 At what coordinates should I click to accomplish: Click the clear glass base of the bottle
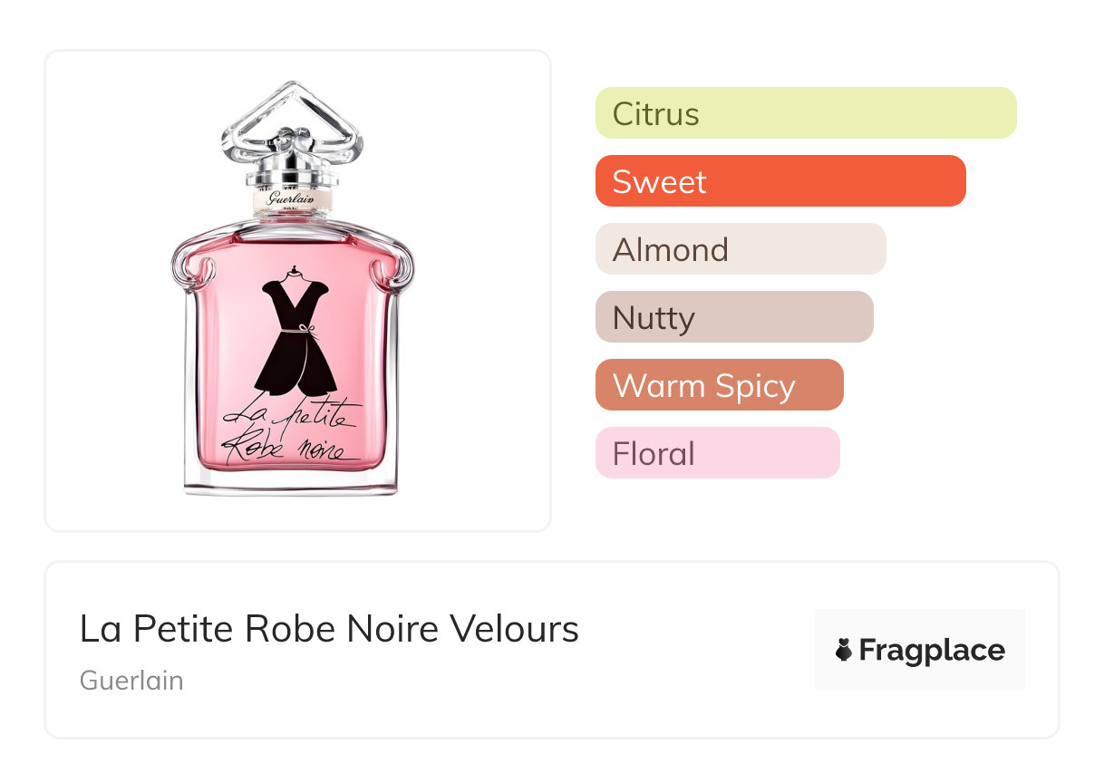click(291, 480)
